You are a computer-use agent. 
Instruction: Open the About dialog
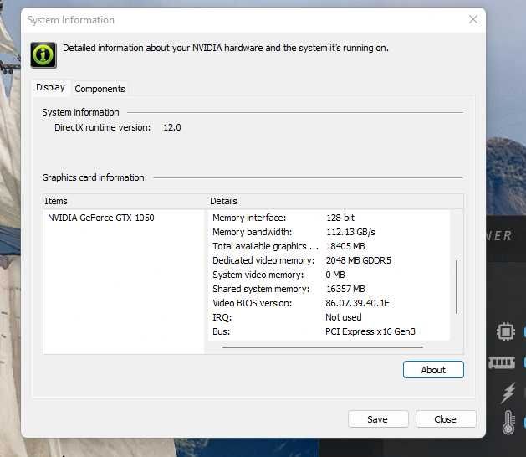pyautogui.click(x=433, y=370)
